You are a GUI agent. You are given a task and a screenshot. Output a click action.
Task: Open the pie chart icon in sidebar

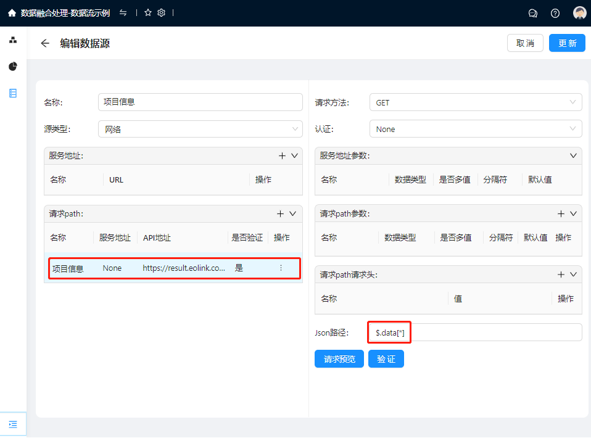pyautogui.click(x=13, y=67)
